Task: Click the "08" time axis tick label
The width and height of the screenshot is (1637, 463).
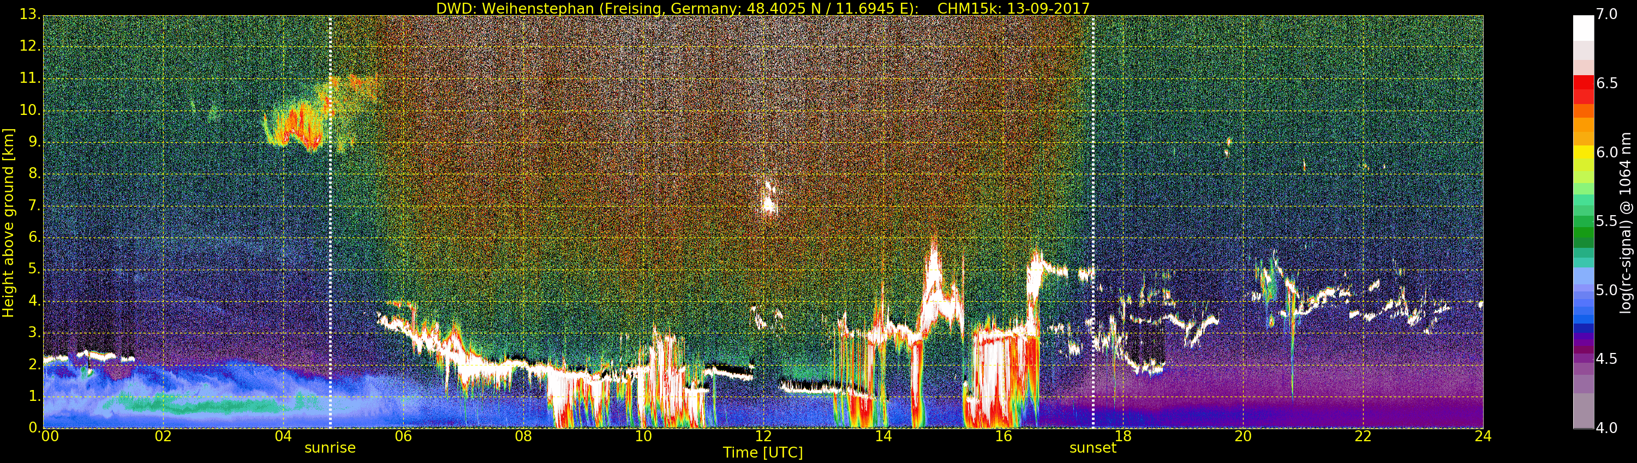Action: (x=523, y=436)
